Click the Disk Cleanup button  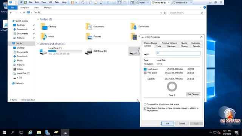(x=193, y=94)
